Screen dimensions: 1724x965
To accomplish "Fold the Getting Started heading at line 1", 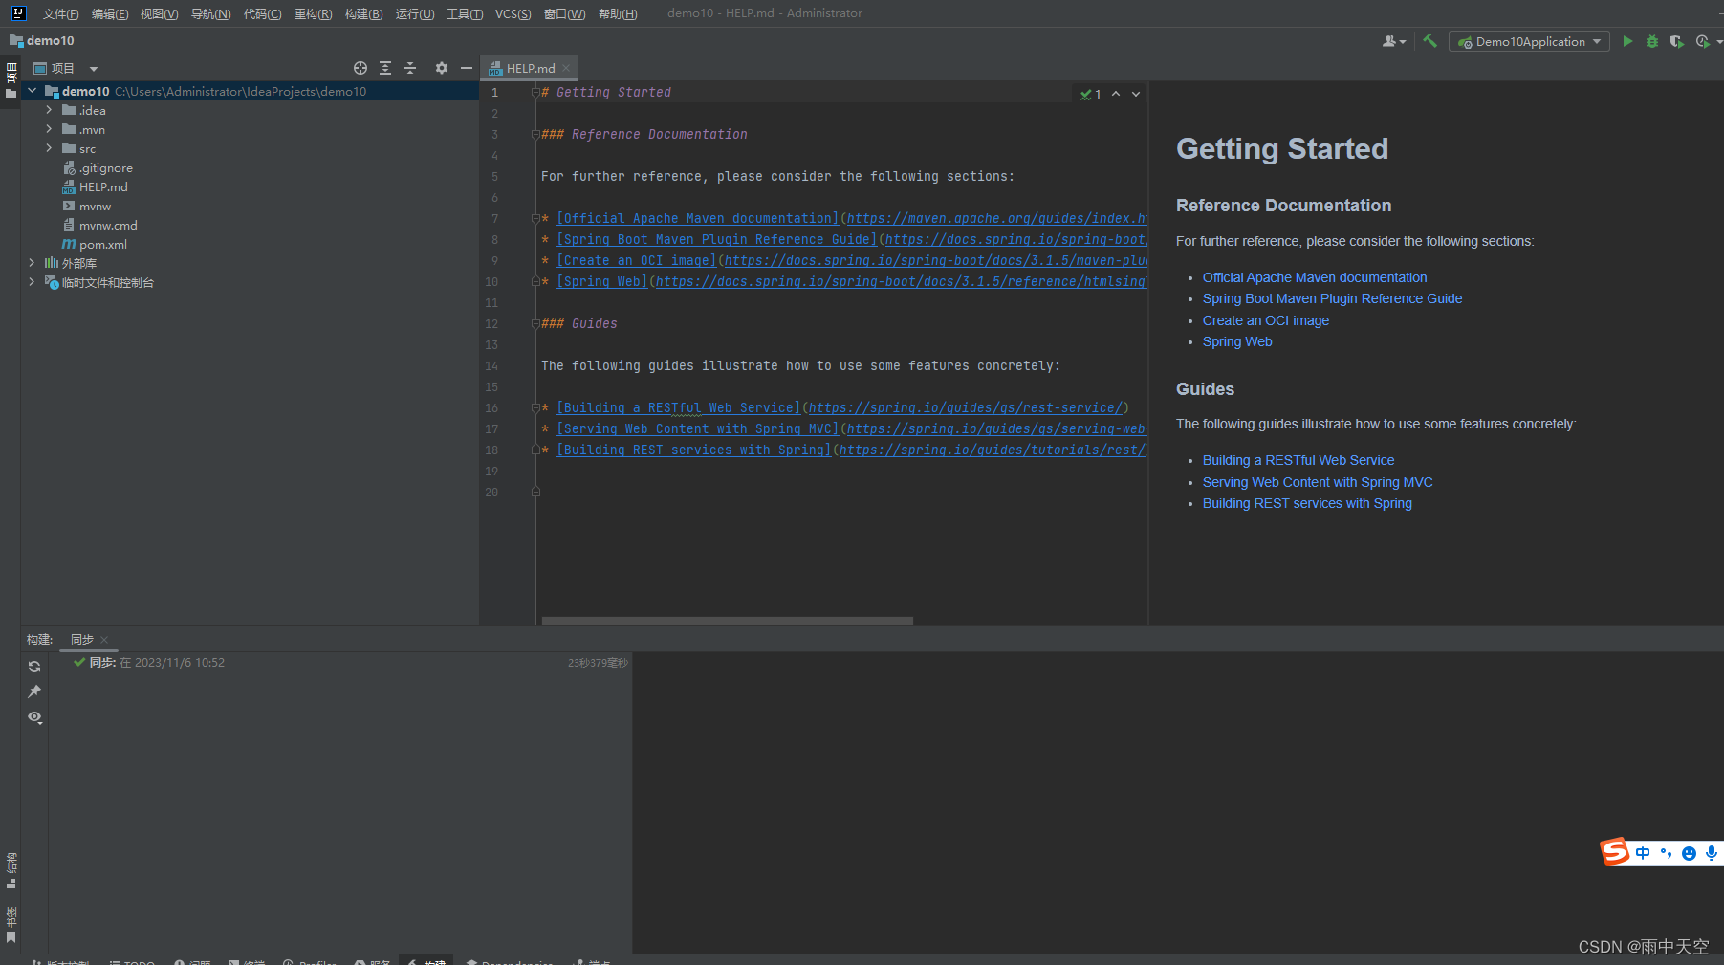I will [x=535, y=93].
